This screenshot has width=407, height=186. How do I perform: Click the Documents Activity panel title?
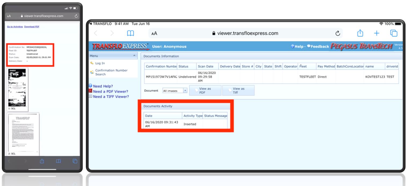(158, 106)
